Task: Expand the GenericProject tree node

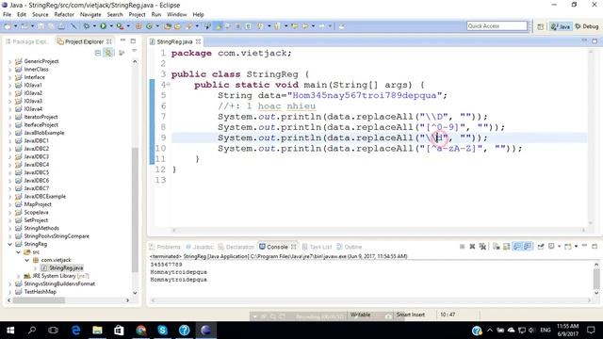Action: 9,61
